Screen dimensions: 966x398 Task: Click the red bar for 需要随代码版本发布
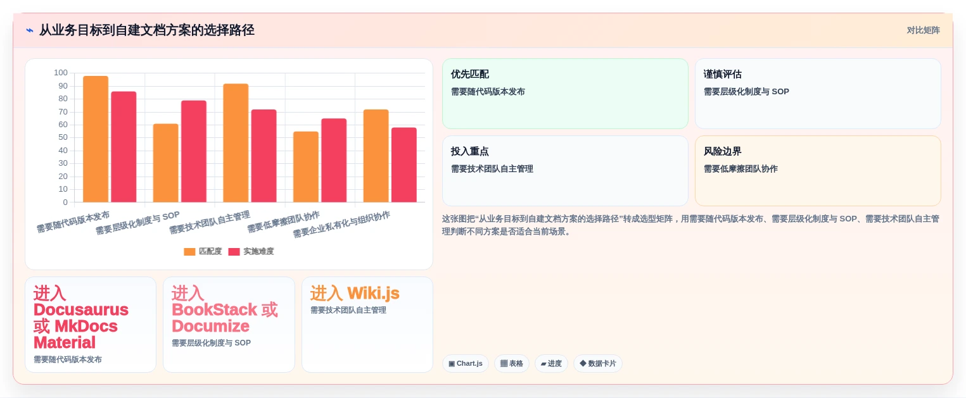(124, 147)
